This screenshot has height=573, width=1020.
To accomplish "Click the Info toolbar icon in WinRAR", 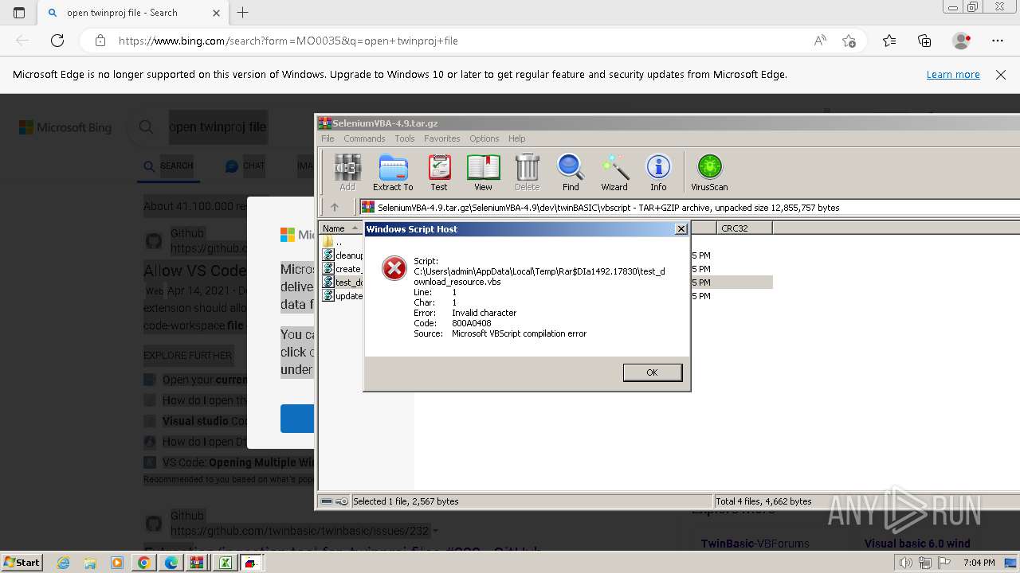I will click(x=658, y=173).
